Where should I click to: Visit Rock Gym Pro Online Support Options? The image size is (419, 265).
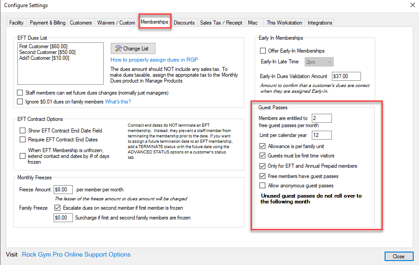(x=76, y=255)
